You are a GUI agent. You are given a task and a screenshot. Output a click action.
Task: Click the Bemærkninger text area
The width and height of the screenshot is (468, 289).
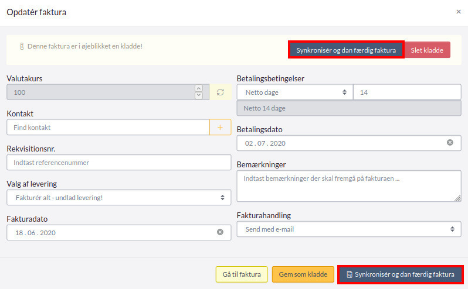tap(349, 186)
